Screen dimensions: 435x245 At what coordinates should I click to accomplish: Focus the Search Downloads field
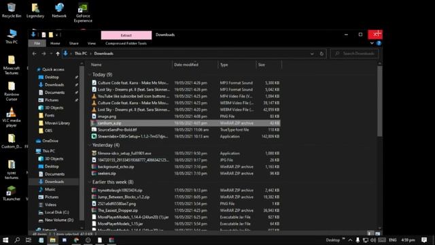pos(354,53)
